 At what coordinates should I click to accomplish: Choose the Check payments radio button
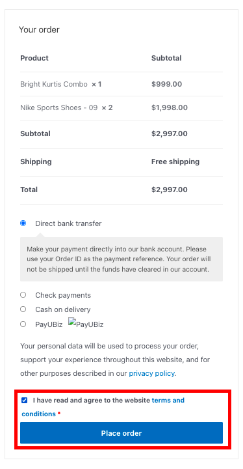point(23,295)
